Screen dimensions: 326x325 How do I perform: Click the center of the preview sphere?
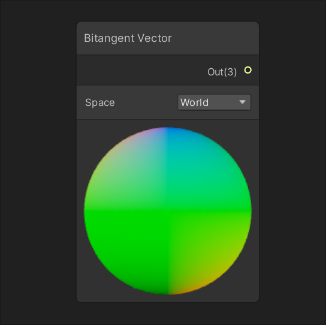tap(168, 211)
